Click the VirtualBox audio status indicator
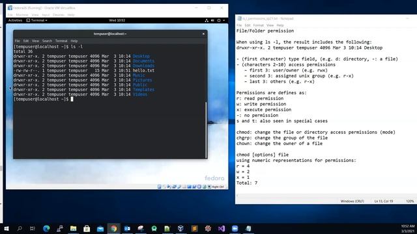The image size is (417, 234). 169,187
